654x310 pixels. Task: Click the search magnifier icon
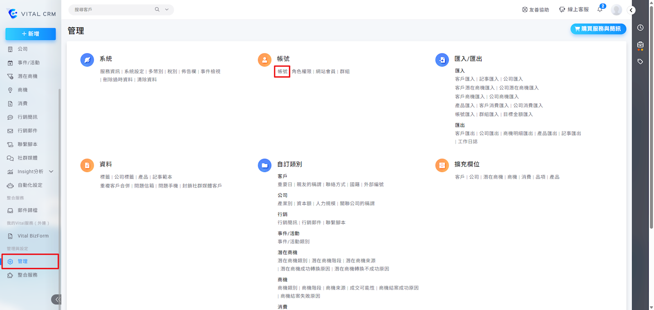pos(157,9)
